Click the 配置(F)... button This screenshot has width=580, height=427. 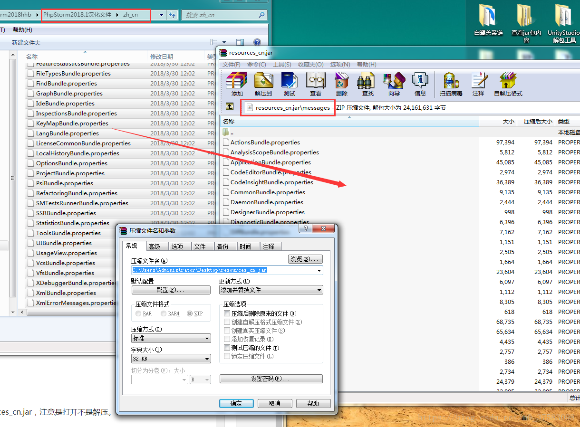click(x=171, y=290)
